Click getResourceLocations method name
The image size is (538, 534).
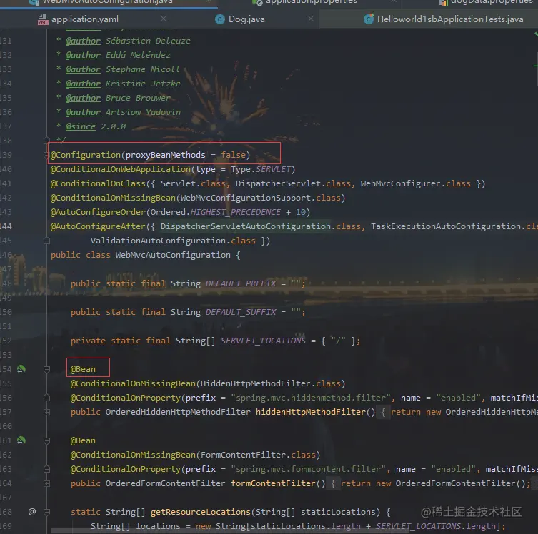pyautogui.click(x=200, y=512)
